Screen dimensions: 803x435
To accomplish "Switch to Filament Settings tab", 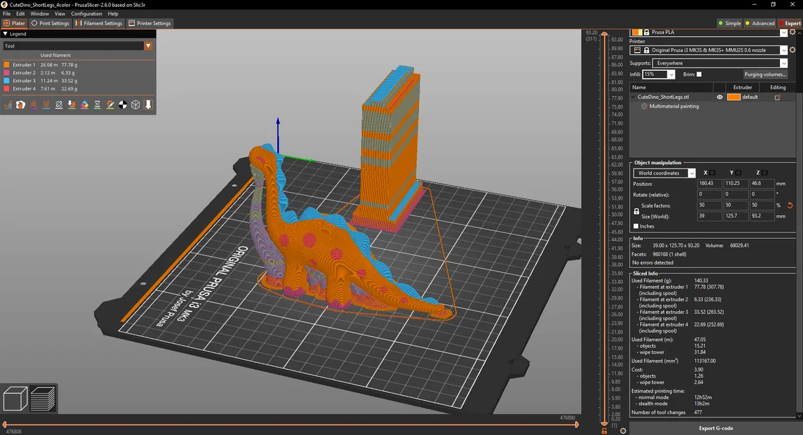I will tap(99, 23).
